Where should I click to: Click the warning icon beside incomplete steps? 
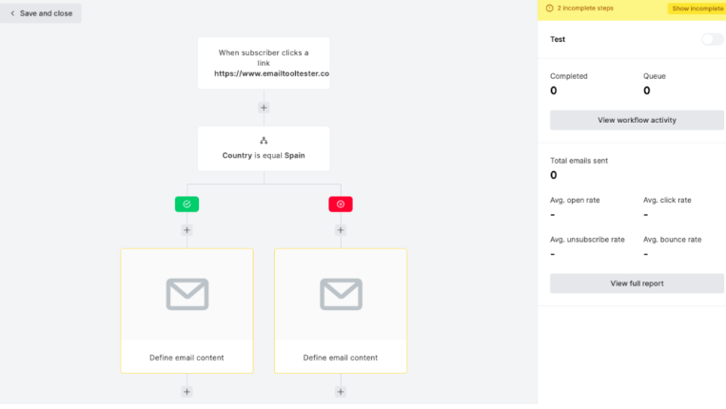[x=549, y=9]
